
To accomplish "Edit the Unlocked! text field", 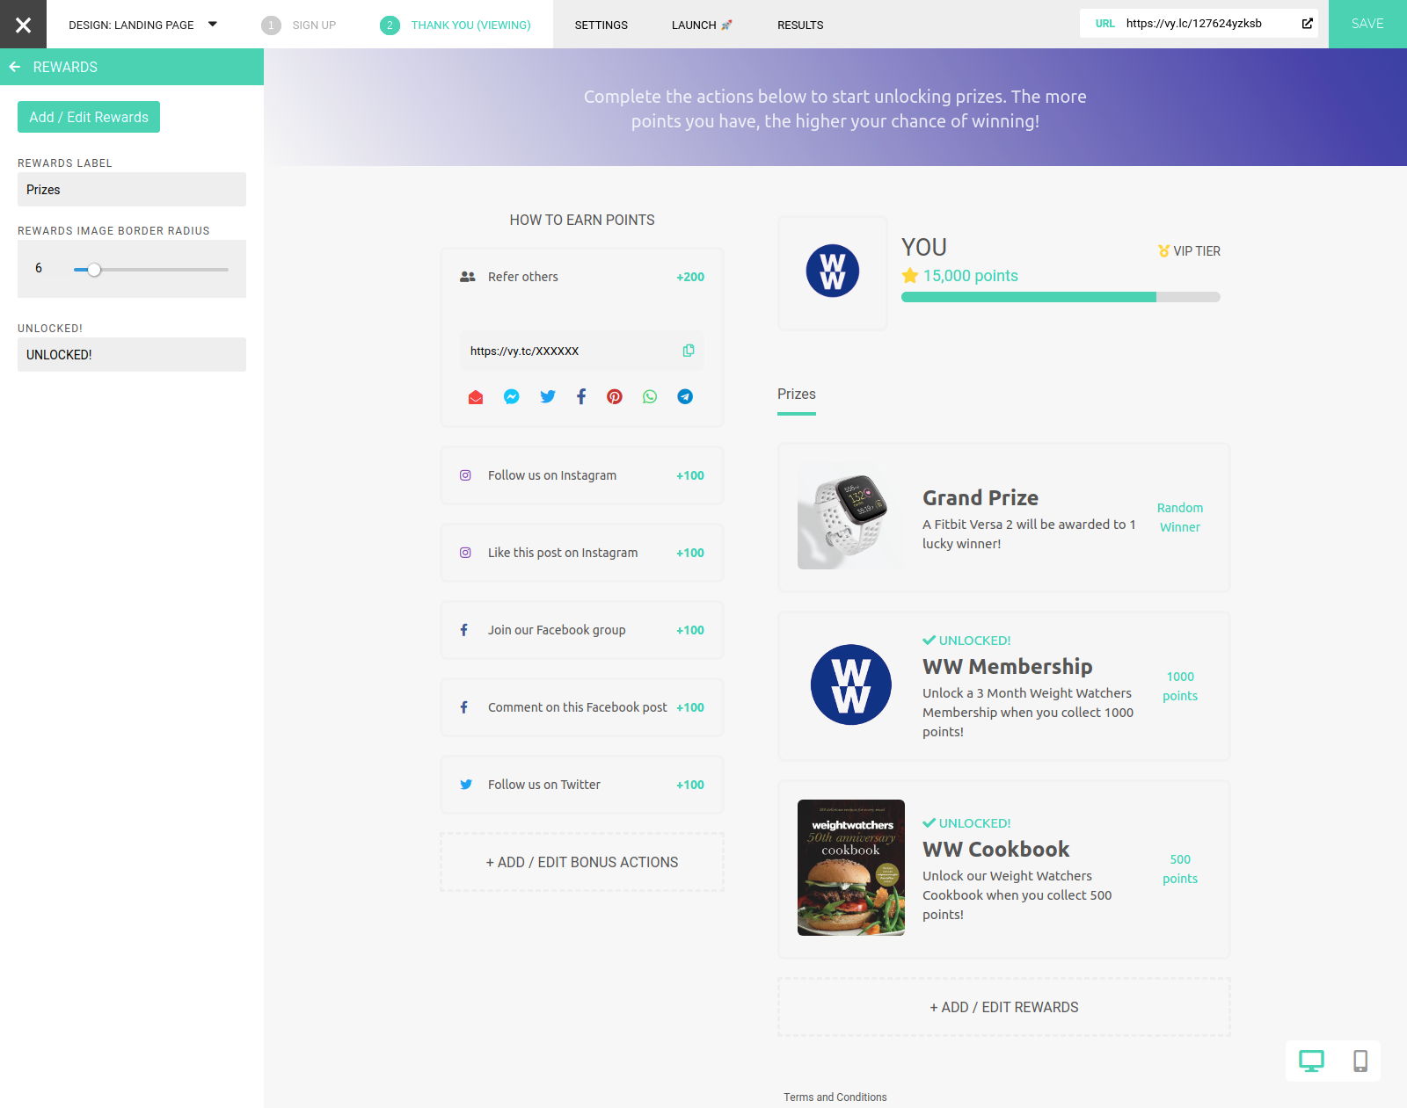I will coord(132,355).
